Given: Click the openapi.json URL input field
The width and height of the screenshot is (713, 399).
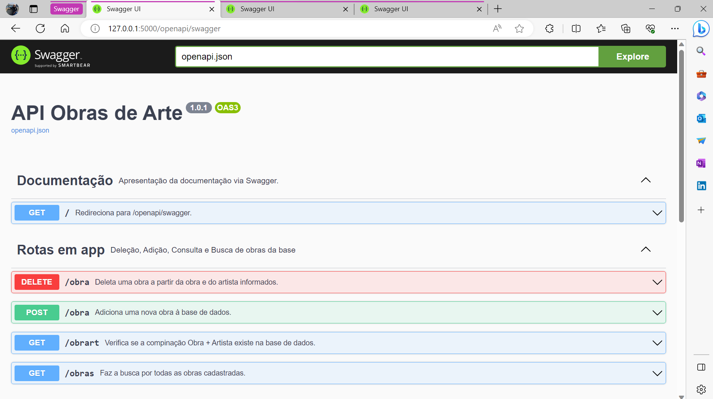Looking at the screenshot, I should tap(387, 57).
